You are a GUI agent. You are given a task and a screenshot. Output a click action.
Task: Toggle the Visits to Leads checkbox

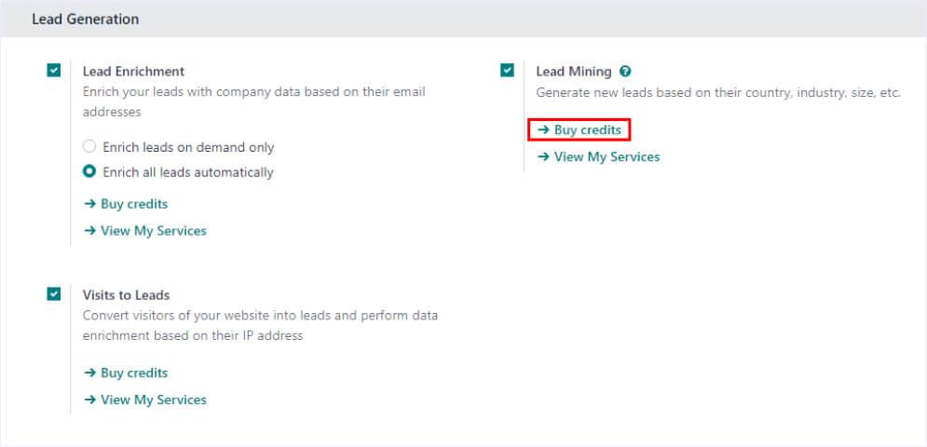pyautogui.click(x=54, y=294)
